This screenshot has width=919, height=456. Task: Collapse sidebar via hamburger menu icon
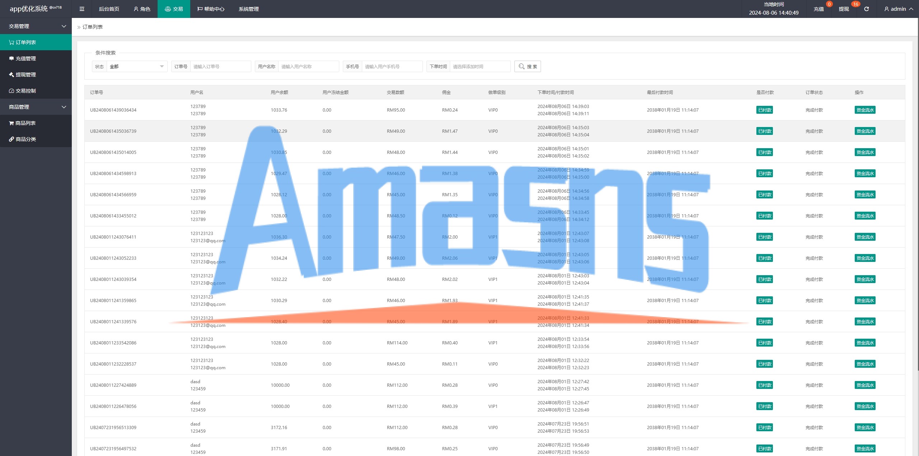[82, 9]
